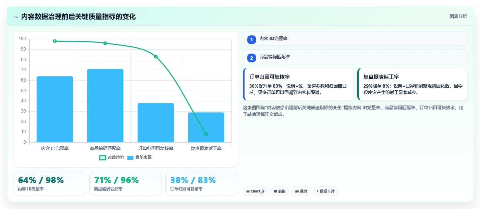Open the 商品编码匹配率 list item
This screenshot has height=209, width=481.
tap(355, 57)
